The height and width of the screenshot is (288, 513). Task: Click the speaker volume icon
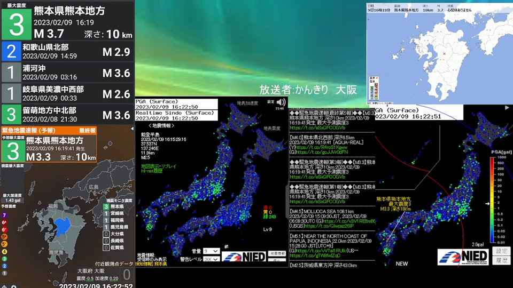(x=281, y=102)
